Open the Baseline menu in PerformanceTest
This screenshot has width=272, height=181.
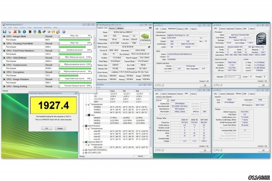click(x=48, y=28)
